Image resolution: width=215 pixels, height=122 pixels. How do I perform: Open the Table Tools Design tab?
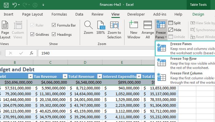coord(198,14)
